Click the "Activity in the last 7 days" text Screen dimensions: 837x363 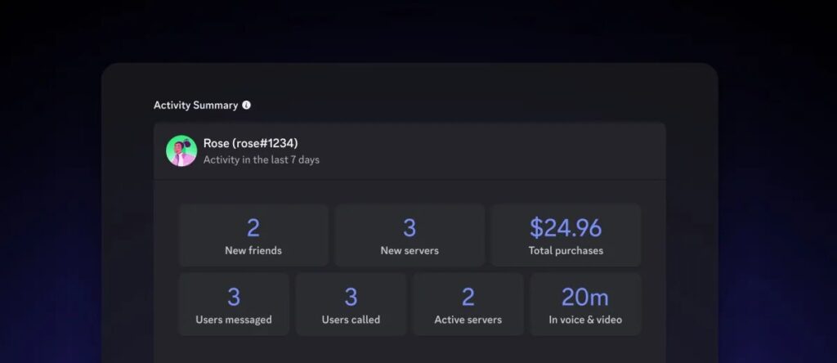point(262,160)
